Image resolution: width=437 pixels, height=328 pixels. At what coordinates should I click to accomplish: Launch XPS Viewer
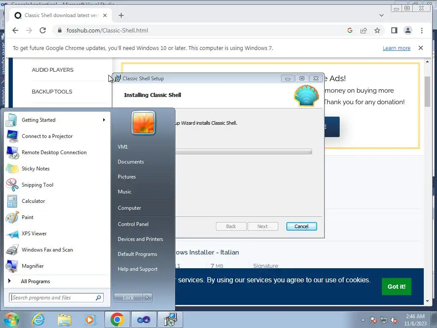[x=58, y=234]
